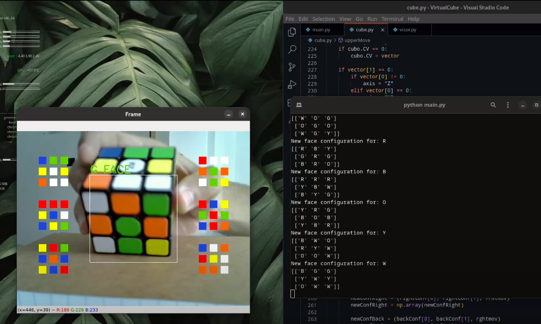
Task: Click the launch profile icon in the terminal header
Action: (x=299, y=105)
